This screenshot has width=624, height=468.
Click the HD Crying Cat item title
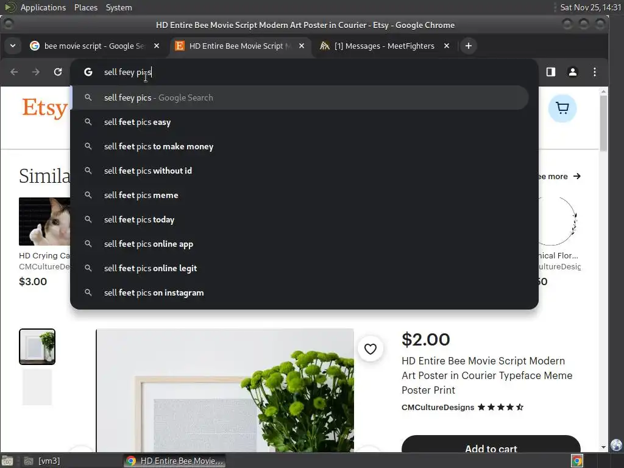[44, 255]
